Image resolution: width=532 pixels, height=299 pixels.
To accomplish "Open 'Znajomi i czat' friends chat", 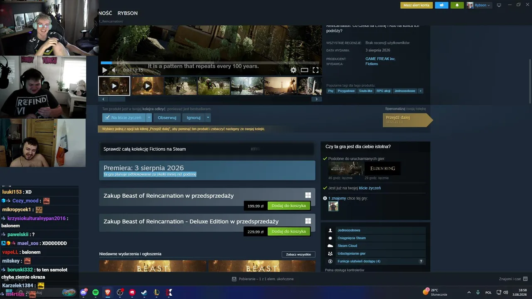I will (513, 279).
